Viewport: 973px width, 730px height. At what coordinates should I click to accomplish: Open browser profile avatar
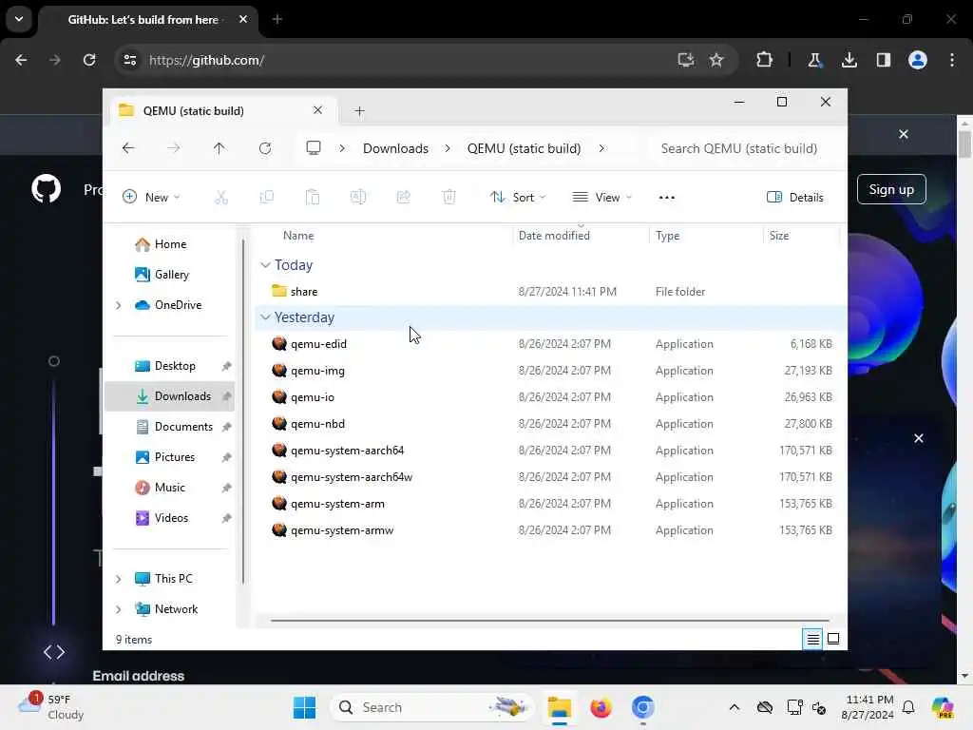(917, 60)
